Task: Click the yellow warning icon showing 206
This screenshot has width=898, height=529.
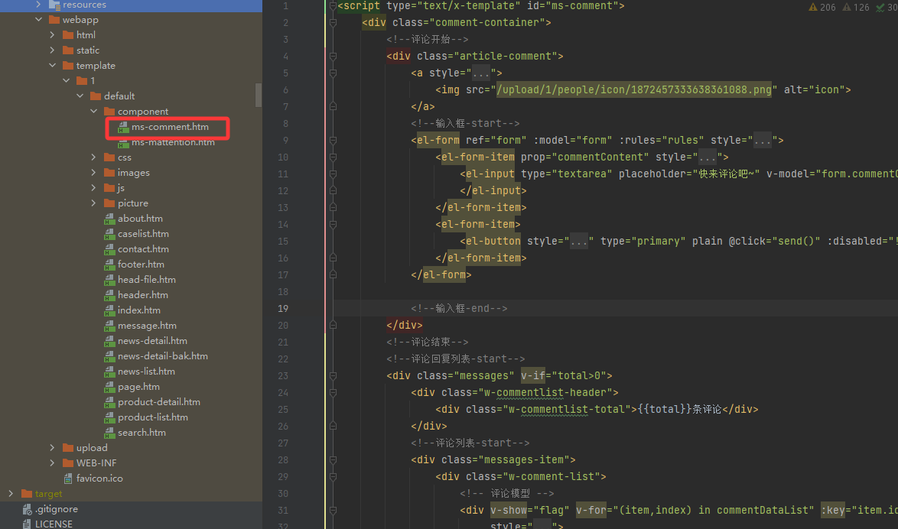Action: pos(813,7)
